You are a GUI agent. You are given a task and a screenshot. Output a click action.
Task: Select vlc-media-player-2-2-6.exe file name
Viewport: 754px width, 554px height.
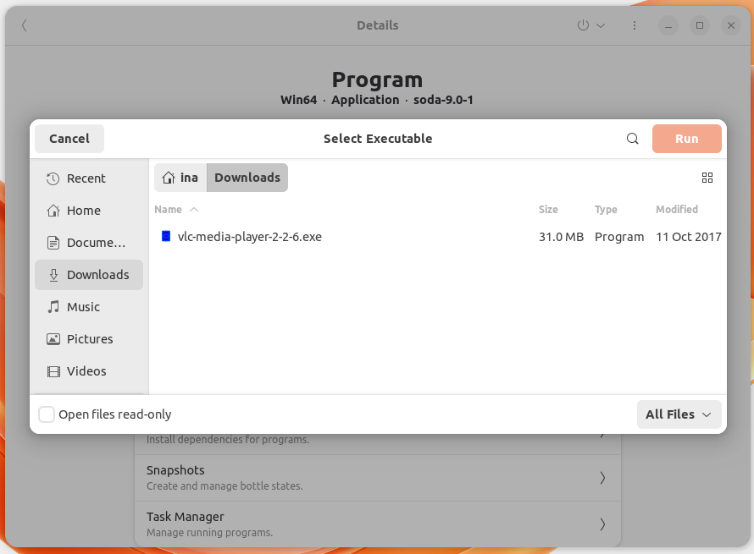pos(250,237)
